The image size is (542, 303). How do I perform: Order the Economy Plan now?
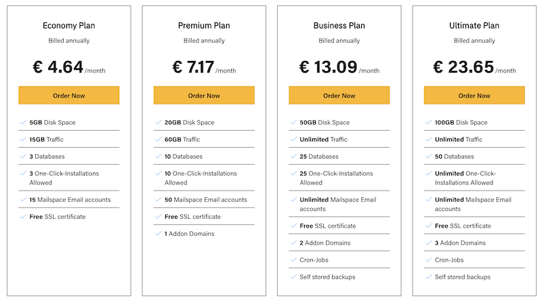69,96
